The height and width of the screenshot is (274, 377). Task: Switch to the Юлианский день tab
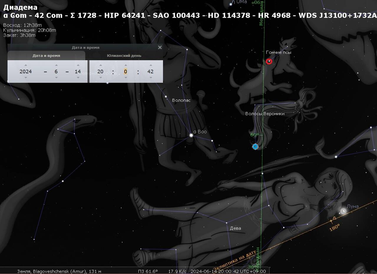point(124,55)
